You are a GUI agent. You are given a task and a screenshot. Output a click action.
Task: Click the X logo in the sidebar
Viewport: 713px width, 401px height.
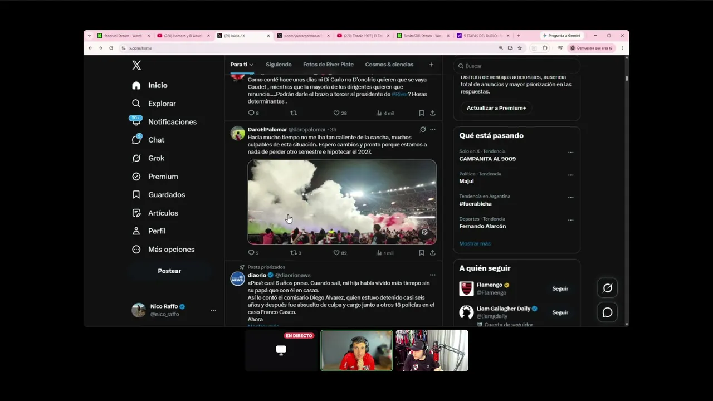pos(136,65)
